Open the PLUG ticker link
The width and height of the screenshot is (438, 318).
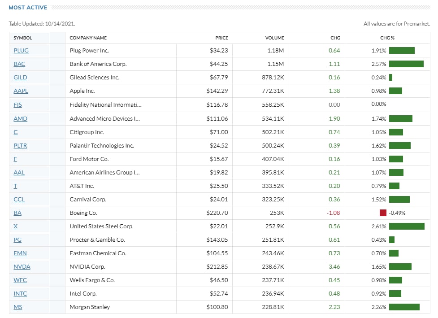(x=21, y=51)
